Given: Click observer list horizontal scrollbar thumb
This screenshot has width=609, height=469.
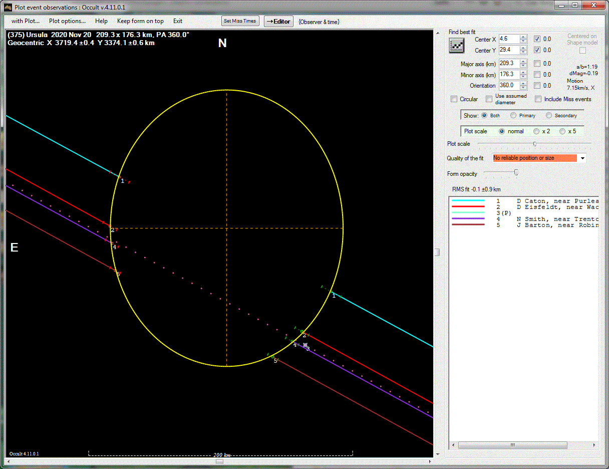Looking at the screenshot, I should (512, 445).
